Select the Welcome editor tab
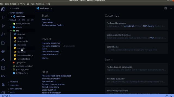The width and height of the screenshot is (174, 97). click(44, 8)
